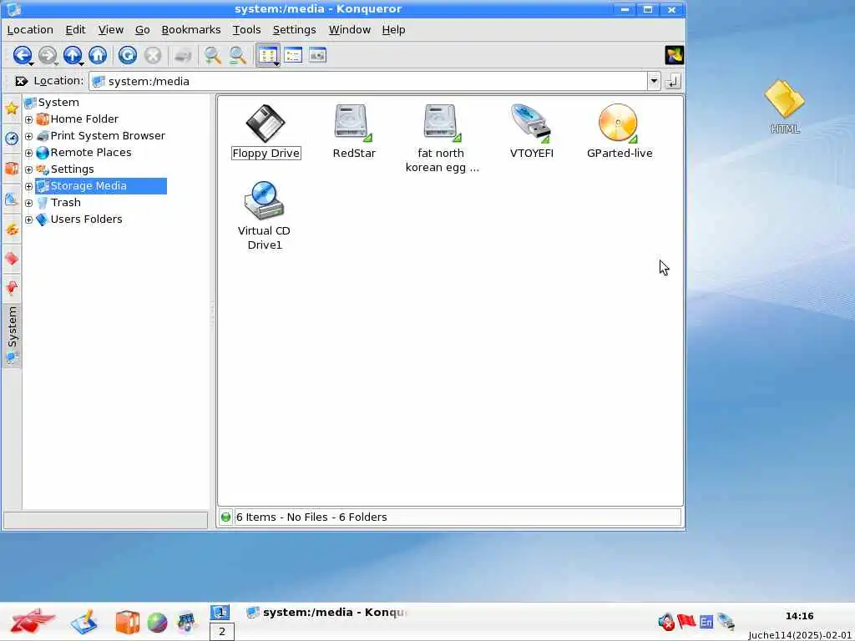Viewport: 855px width, 641px height.
Task: Reload the current location
Action: tap(128, 55)
